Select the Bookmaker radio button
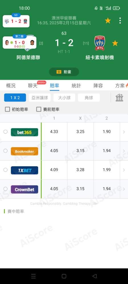The width and height of the screenshot is (128, 284). point(5,151)
